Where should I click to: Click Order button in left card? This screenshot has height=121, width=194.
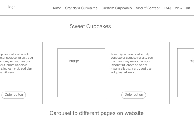pos(14,95)
